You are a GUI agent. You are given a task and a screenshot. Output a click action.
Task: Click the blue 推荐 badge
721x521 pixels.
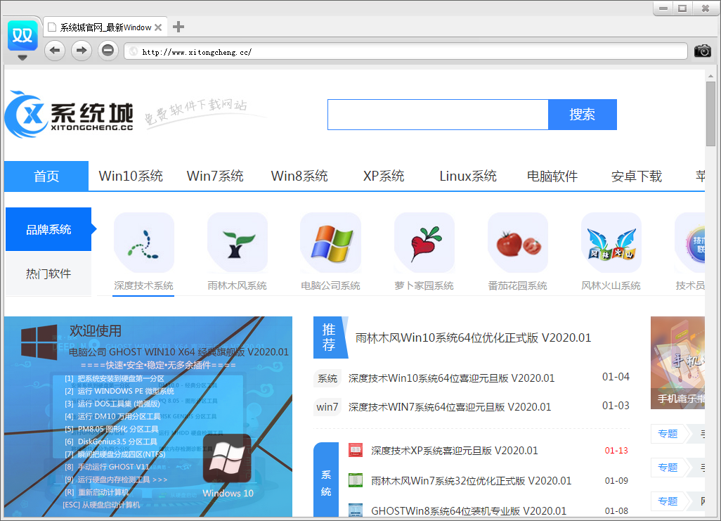point(330,337)
